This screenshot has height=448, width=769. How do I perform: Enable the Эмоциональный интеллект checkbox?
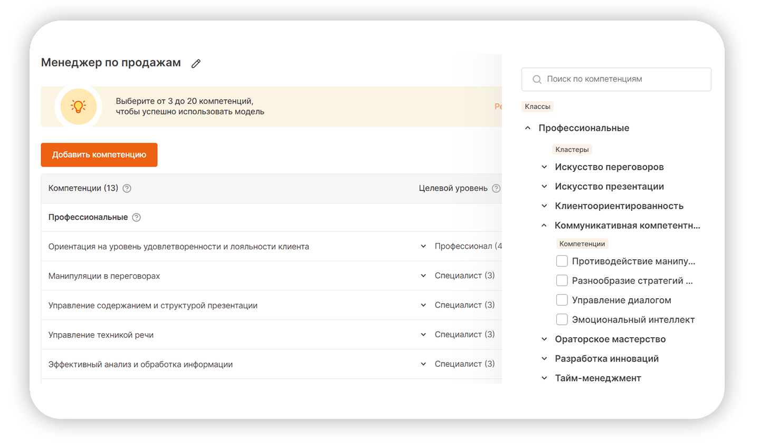(x=562, y=320)
